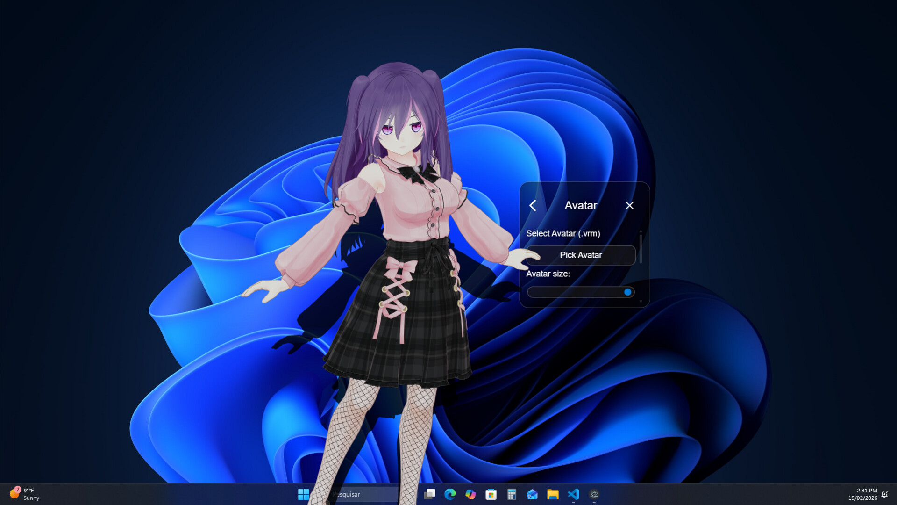897x505 pixels.
Task: Launch Microsoft Edge from the taskbar
Action: click(450, 494)
